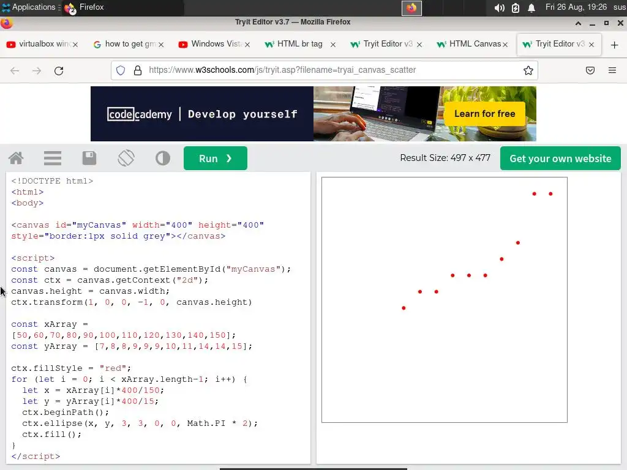The width and height of the screenshot is (627, 470).
Task: Click the ctx.fill(); code line
Action: 51,434
